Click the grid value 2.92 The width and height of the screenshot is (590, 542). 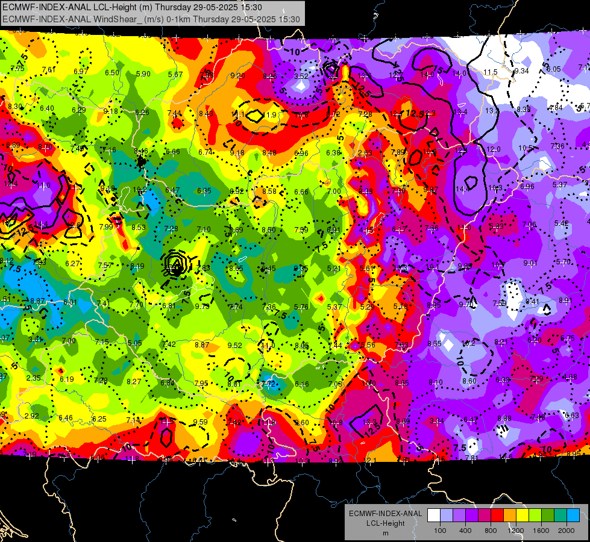(31, 416)
